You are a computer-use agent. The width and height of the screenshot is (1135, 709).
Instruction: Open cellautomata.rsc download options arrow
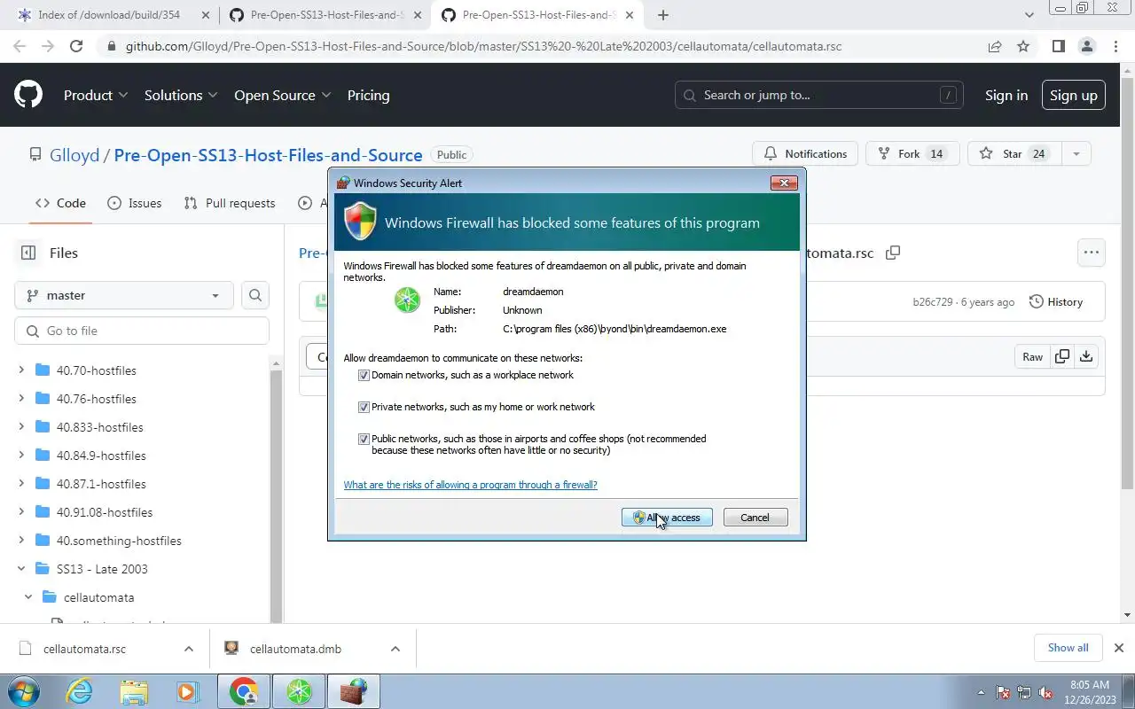coord(188,649)
